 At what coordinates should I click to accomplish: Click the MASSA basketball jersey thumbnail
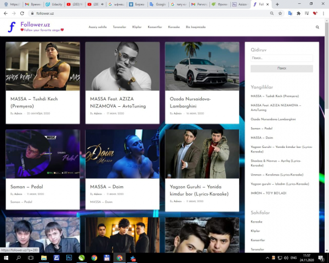[43, 66]
